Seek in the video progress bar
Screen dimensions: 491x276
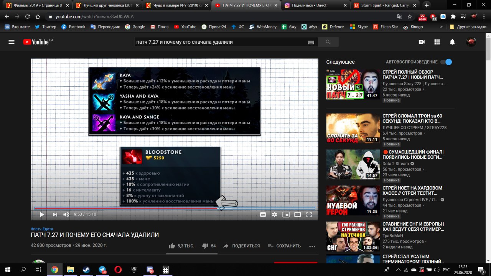point(175,208)
